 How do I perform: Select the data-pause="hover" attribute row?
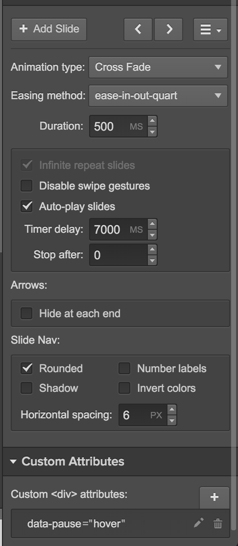pos(120,523)
